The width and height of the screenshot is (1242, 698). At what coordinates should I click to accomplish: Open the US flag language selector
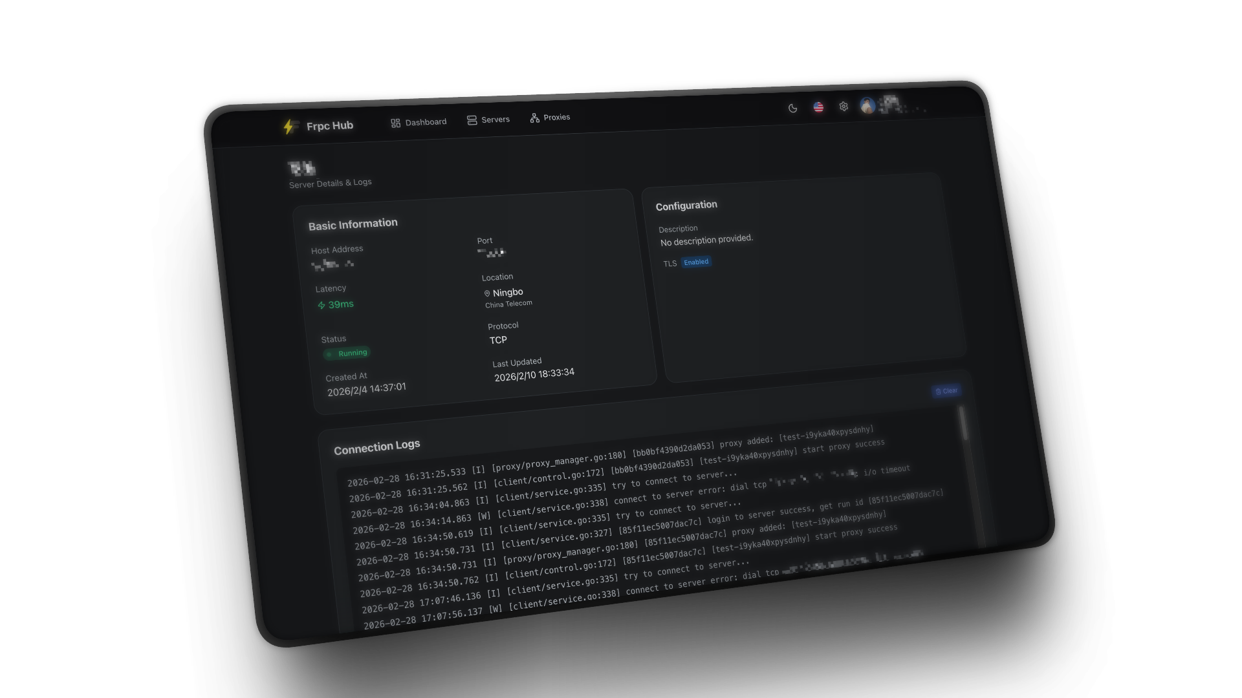tap(818, 107)
